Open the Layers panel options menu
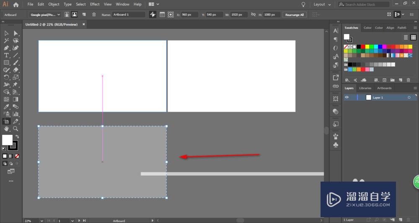The image size is (419, 223). [x=415, y=88]
